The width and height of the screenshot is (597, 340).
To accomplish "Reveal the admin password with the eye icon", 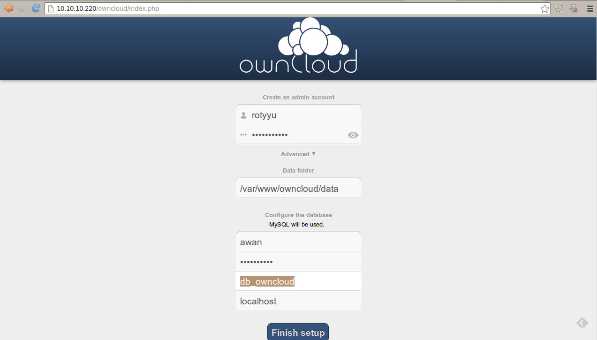I will pyautogui.click(x=353, y=135).
